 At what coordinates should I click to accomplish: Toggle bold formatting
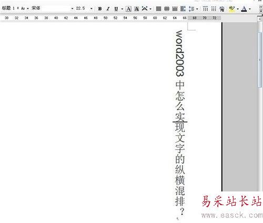point(100,8)
